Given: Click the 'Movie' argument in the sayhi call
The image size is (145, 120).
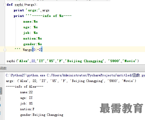Looking at the screenshot, I should pyautogui.click(x=130, y=61).
